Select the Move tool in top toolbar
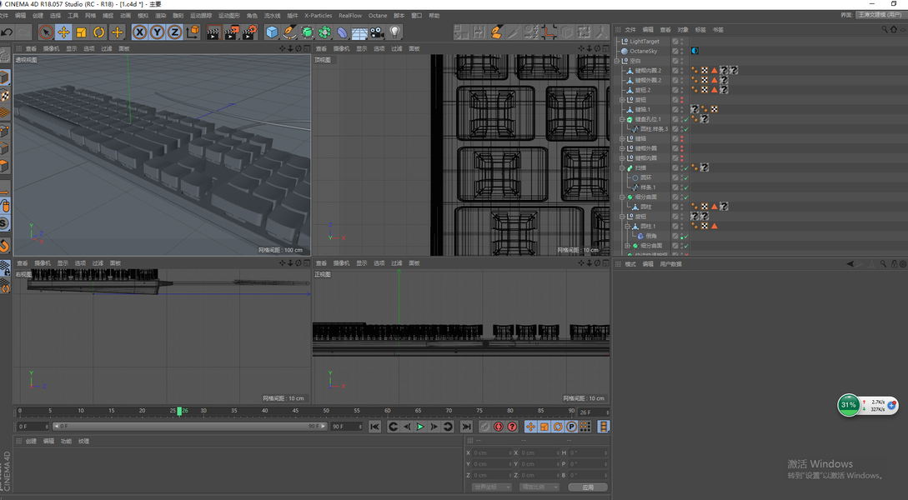 [63, 32]
